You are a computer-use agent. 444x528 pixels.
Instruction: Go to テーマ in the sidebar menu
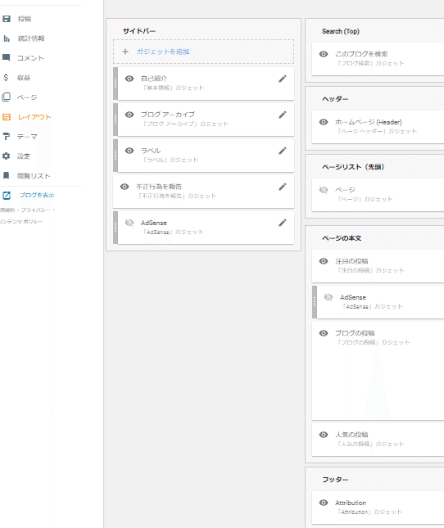pyautogui.click(x=27, y=137)
